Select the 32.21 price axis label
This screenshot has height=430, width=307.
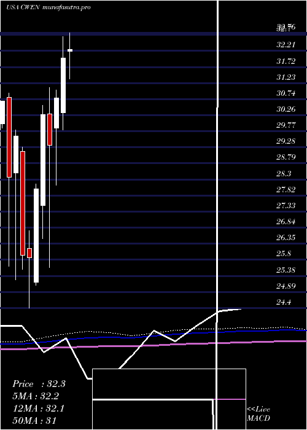286,45
